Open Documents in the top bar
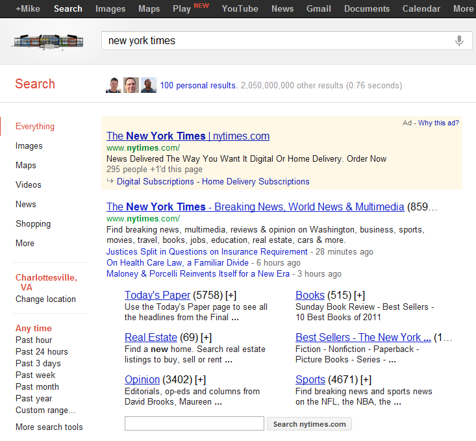Screen dimensions: 476x441 coord(367,8)
